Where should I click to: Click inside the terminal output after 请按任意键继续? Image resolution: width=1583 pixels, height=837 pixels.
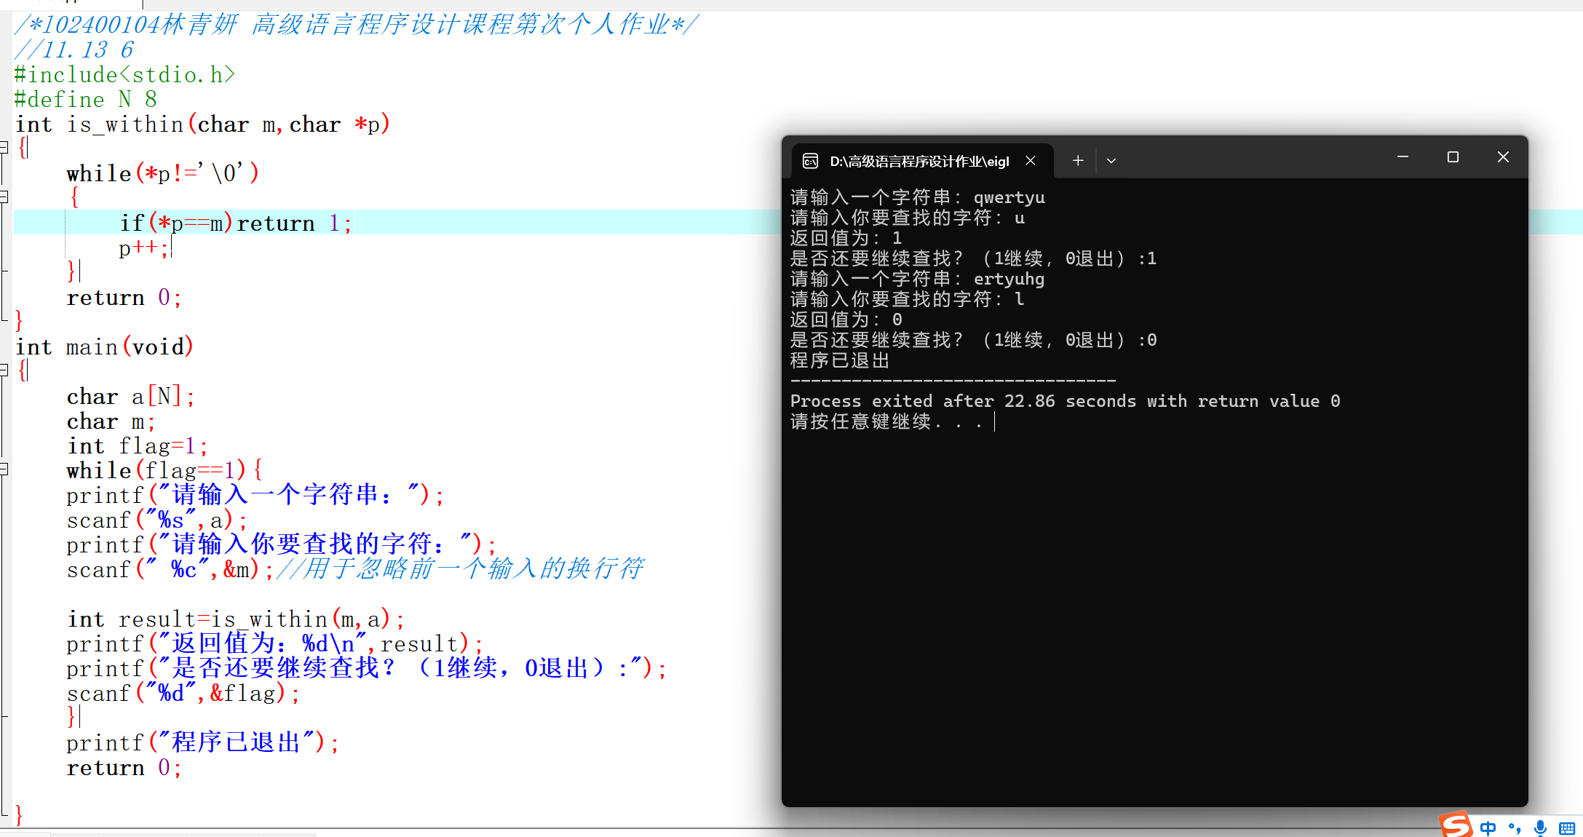pos(1019,422)
